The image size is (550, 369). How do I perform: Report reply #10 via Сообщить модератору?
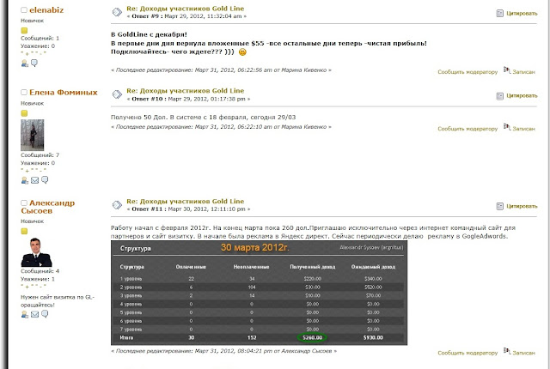pos(467,128)
